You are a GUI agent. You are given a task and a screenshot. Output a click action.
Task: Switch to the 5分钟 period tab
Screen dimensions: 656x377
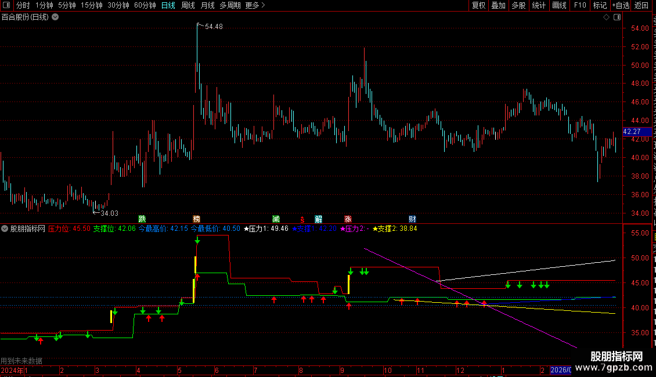pyautogui.click(x=67, y=5)
